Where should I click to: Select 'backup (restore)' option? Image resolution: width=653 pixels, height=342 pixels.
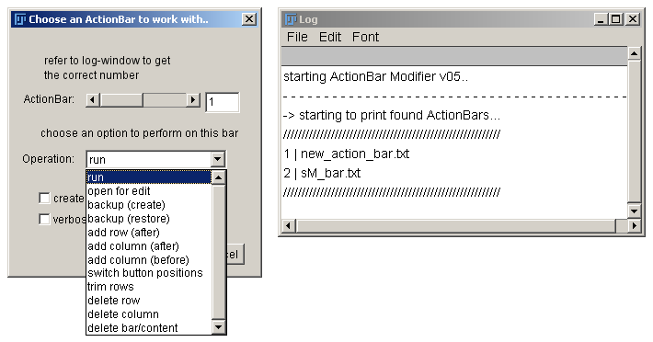click(x=128, y=219)
